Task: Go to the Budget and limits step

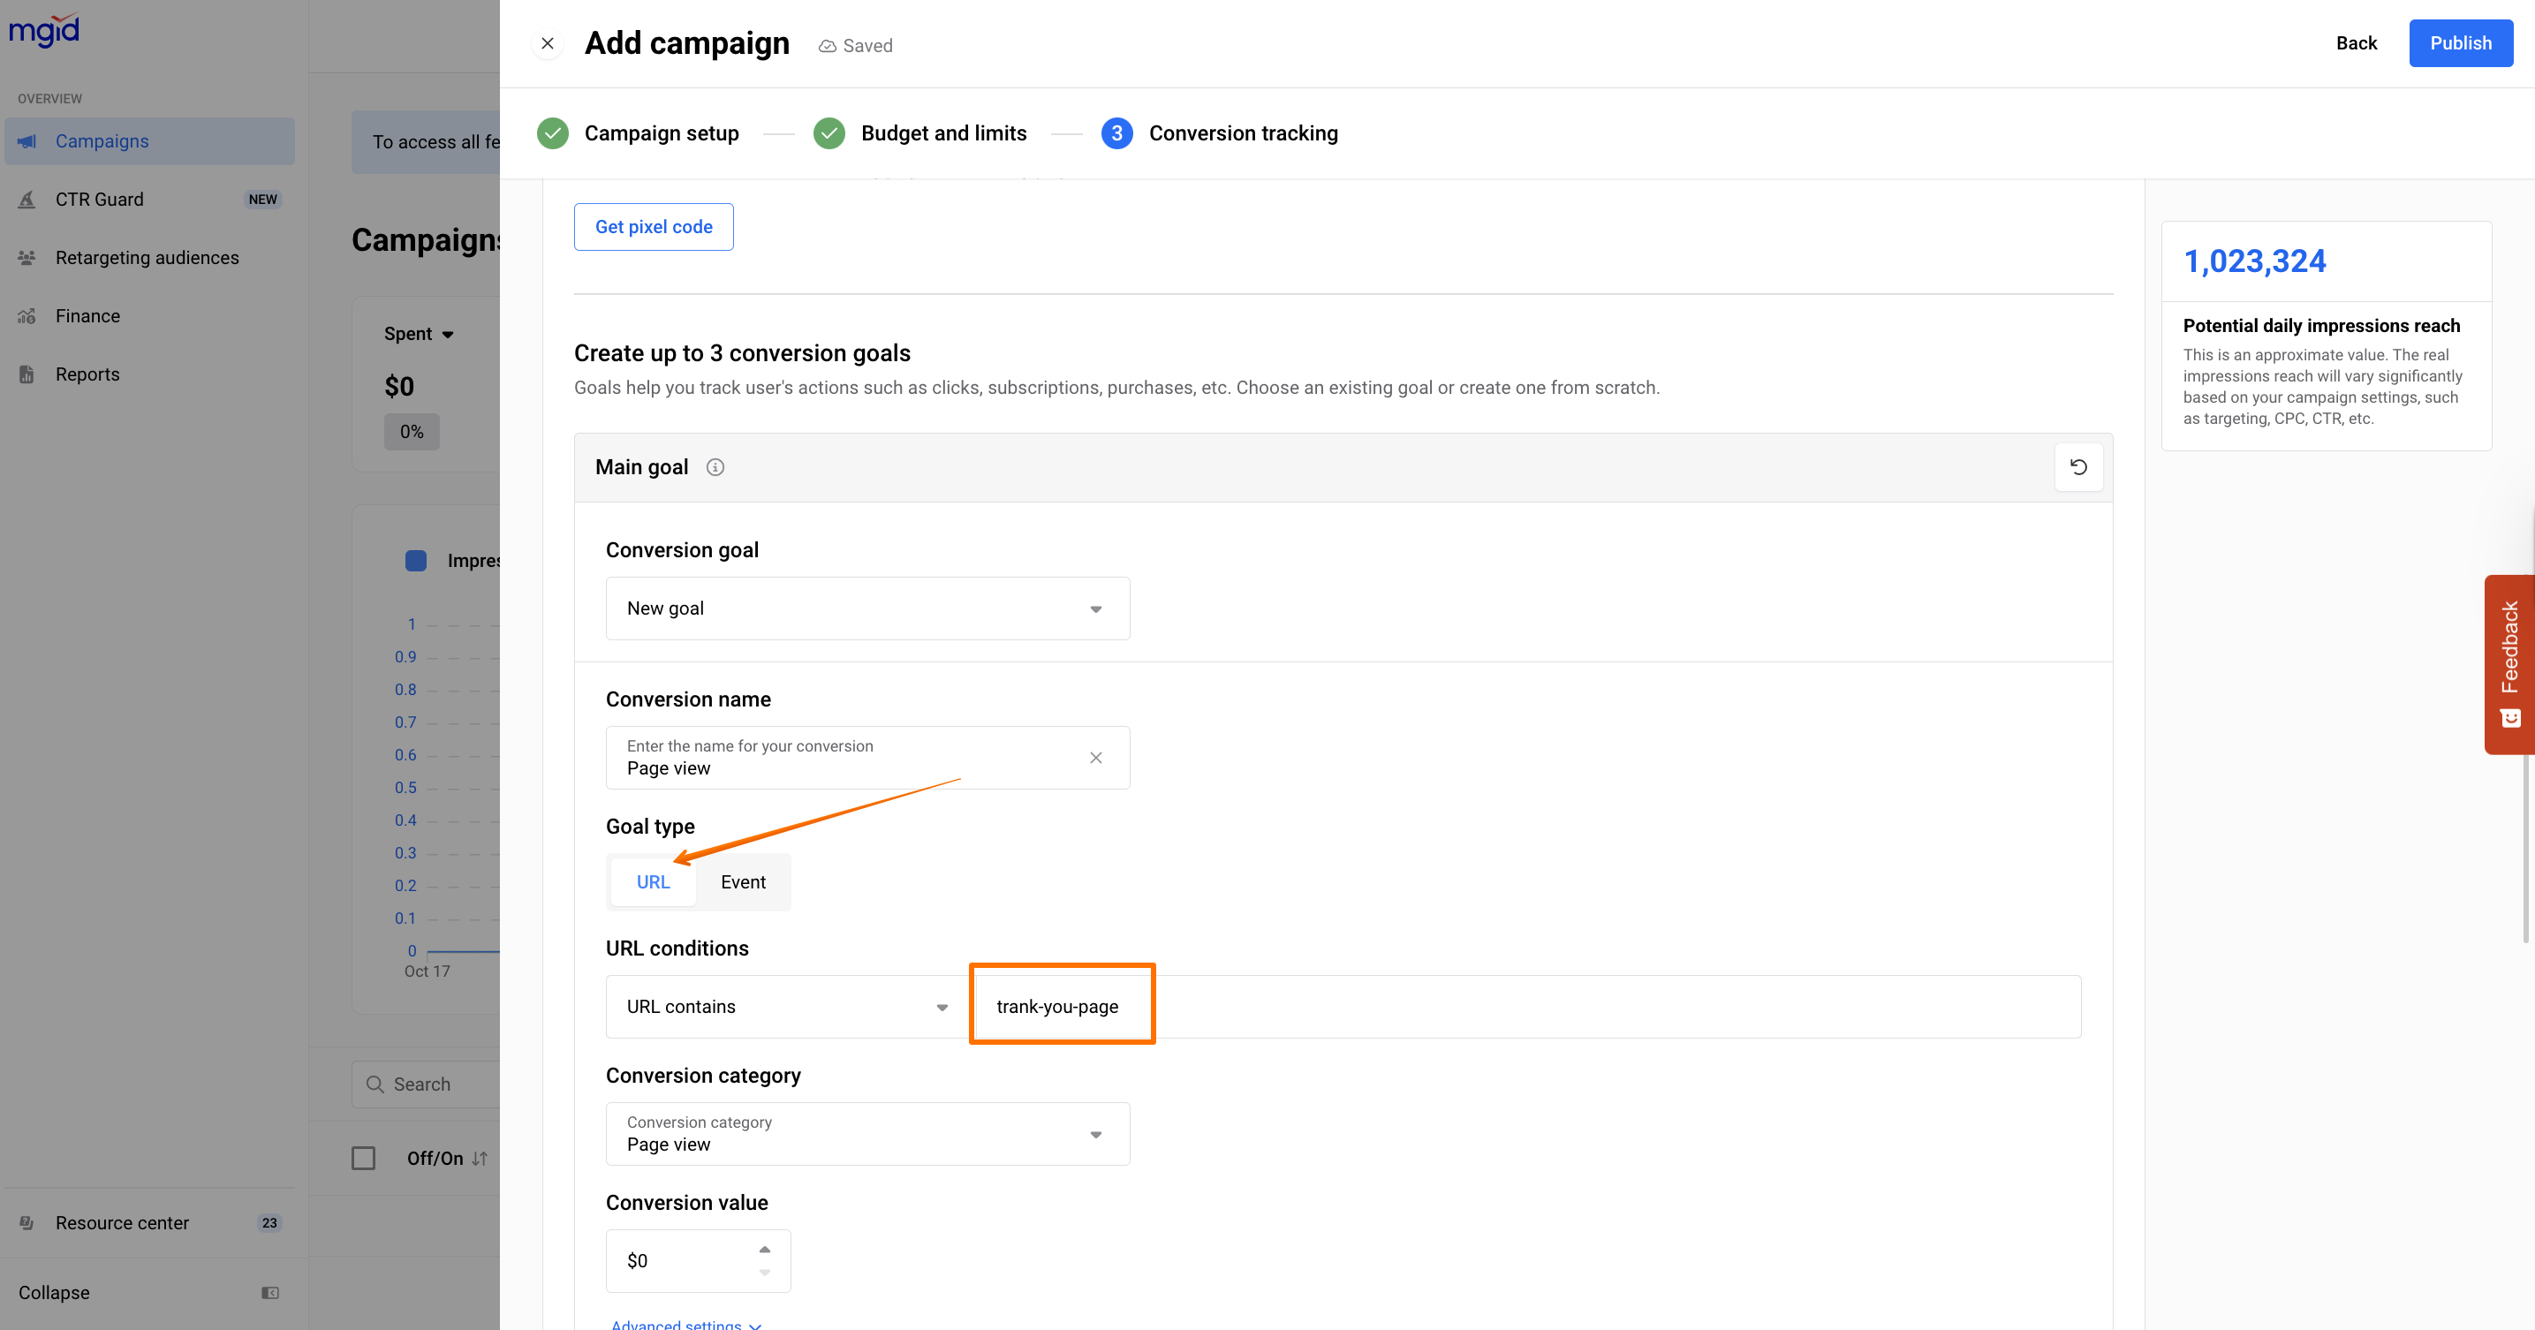Action: pyautogui.click(x=942, y=132)
